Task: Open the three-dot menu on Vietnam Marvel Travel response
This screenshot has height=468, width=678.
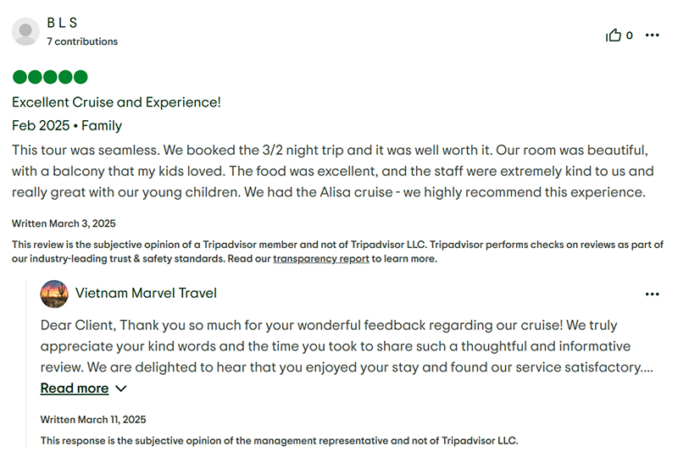Action: (652, 294)
